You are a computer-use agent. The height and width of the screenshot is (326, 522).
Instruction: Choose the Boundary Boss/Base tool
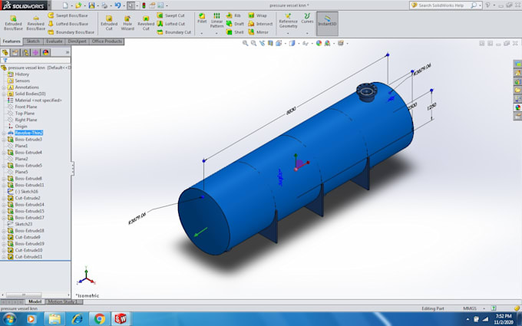[x=71, y=32]
